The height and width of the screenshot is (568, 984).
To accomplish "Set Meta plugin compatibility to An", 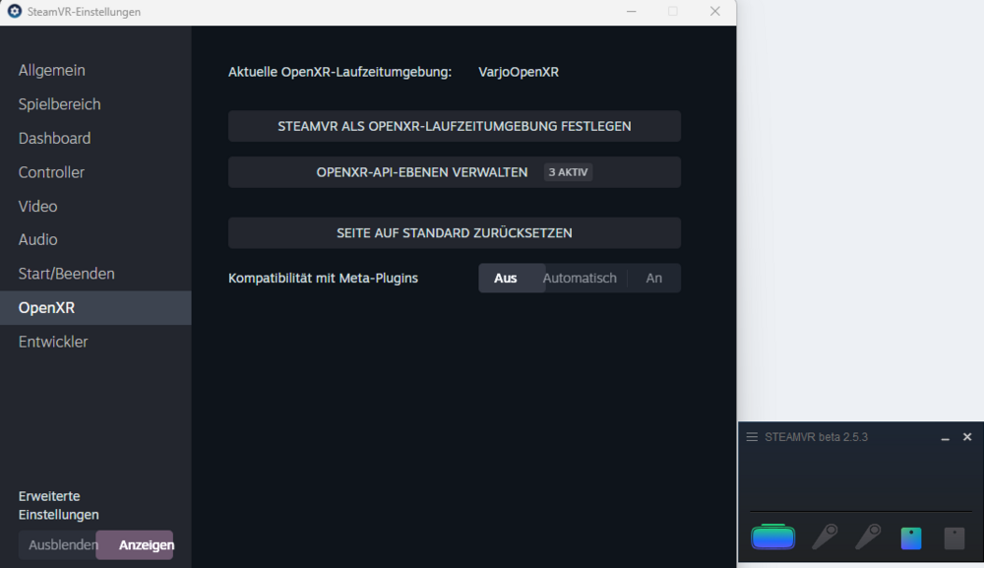I will coord(654,278).
